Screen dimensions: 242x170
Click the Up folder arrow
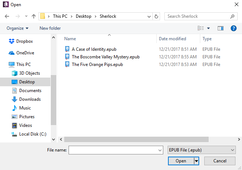[34, 16]
